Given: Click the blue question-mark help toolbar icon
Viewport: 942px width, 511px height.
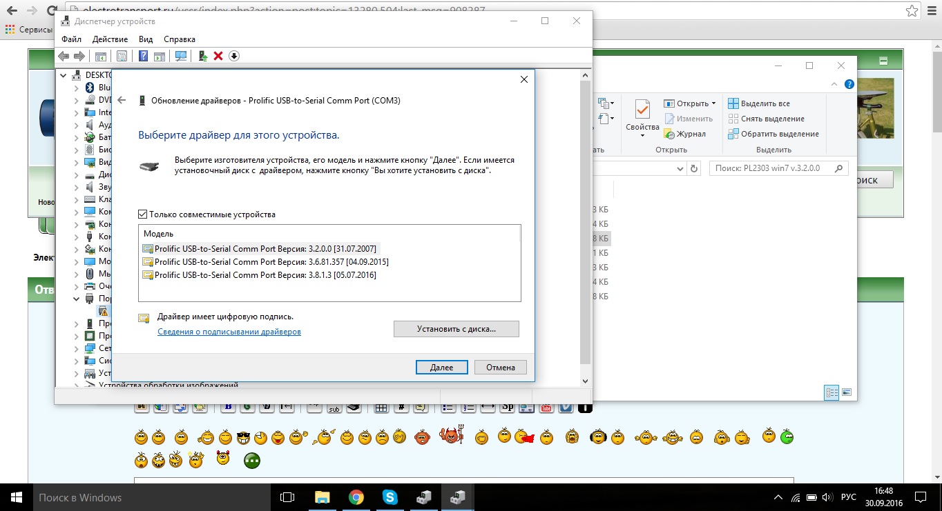Looking at the screenshot, I should pyautogui.click(x=143, y=56).
